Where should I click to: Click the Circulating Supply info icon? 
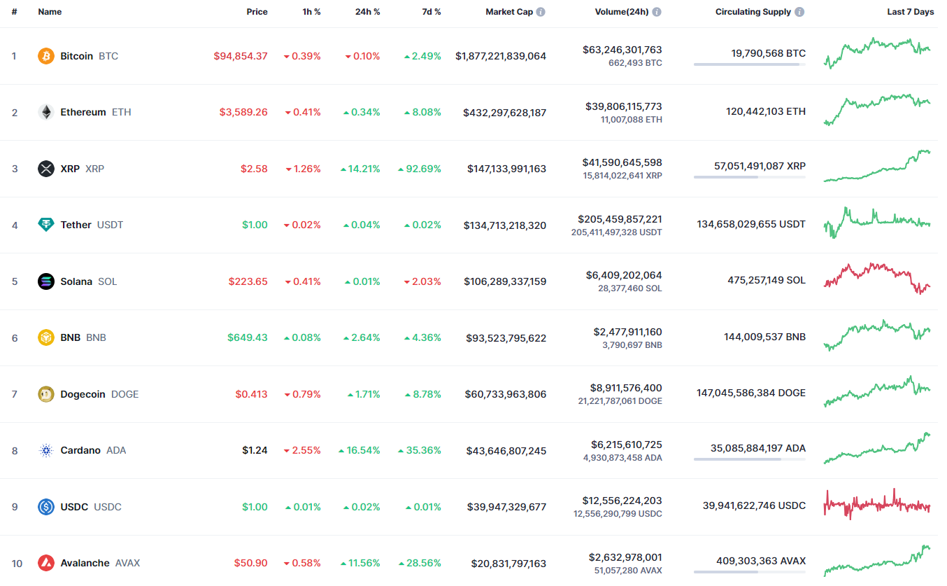[799, 12]
